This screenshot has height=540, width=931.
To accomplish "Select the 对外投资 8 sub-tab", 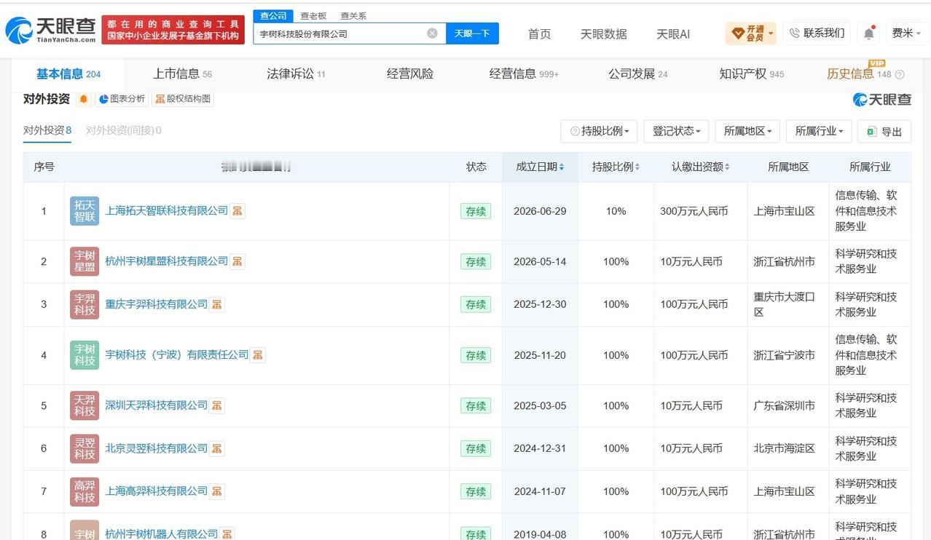I will [47, 130].
